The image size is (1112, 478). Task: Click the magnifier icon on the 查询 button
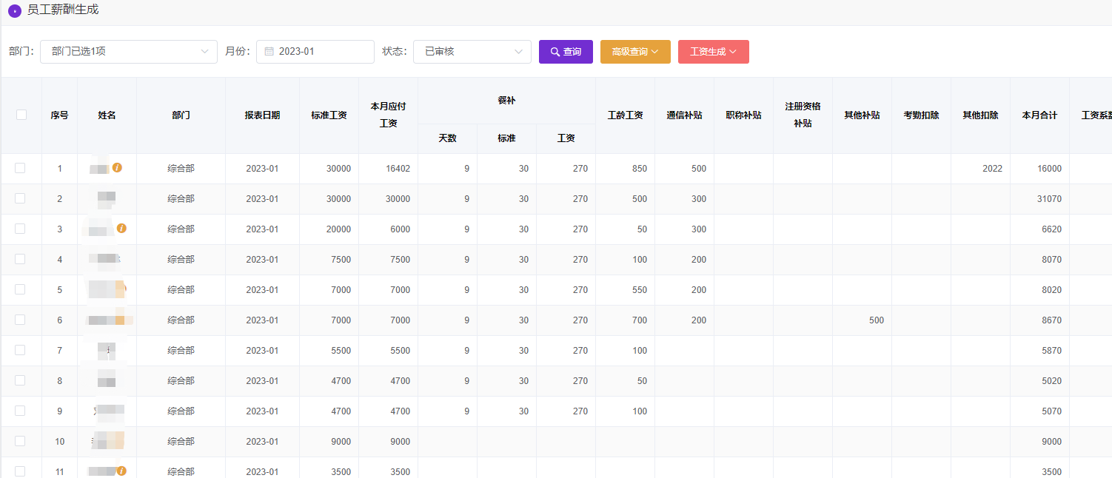555,52
